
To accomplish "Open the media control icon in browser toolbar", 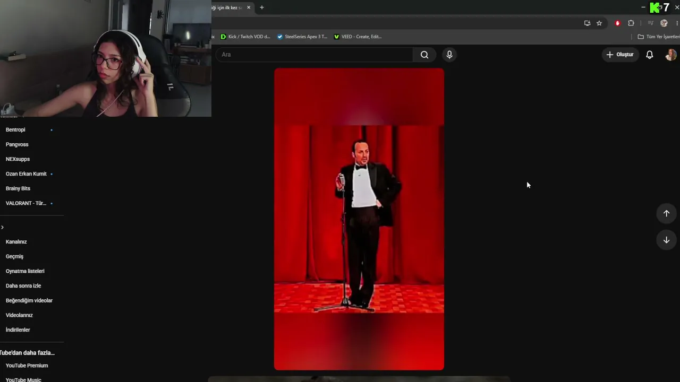I will pos(650,23).
